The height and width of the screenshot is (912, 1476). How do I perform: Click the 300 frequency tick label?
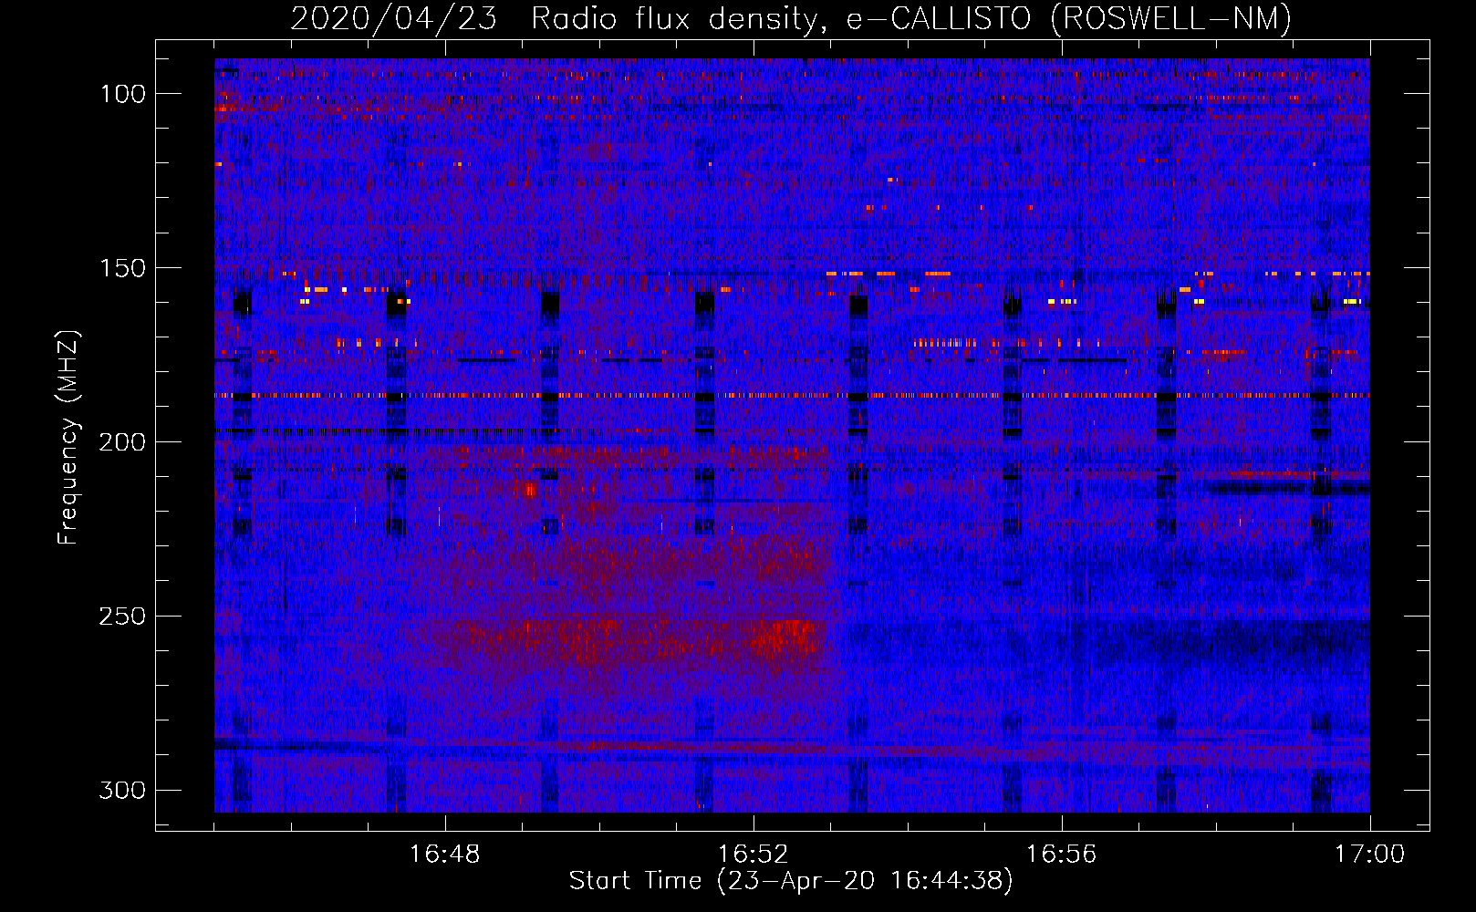point(121,791)
